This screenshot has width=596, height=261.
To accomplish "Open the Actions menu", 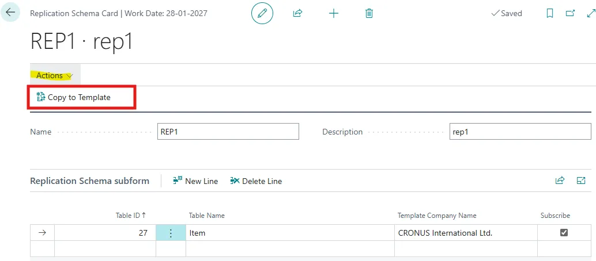I will pyautogui.click(x=54, y=75).
